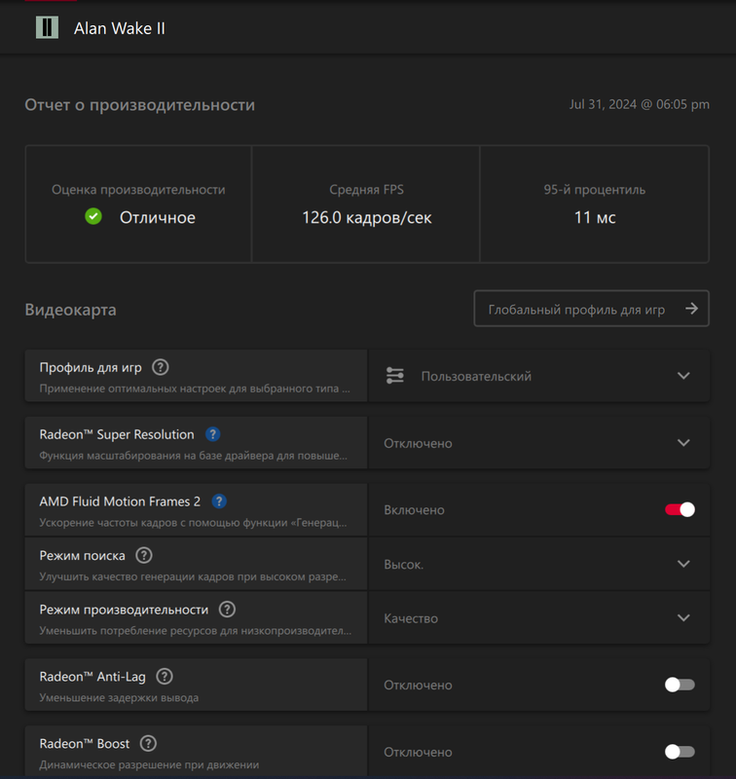Viewport: 736px width, 779px height.
Task: Click Radeon Boost question mark icon
Action: coord(148,744)
